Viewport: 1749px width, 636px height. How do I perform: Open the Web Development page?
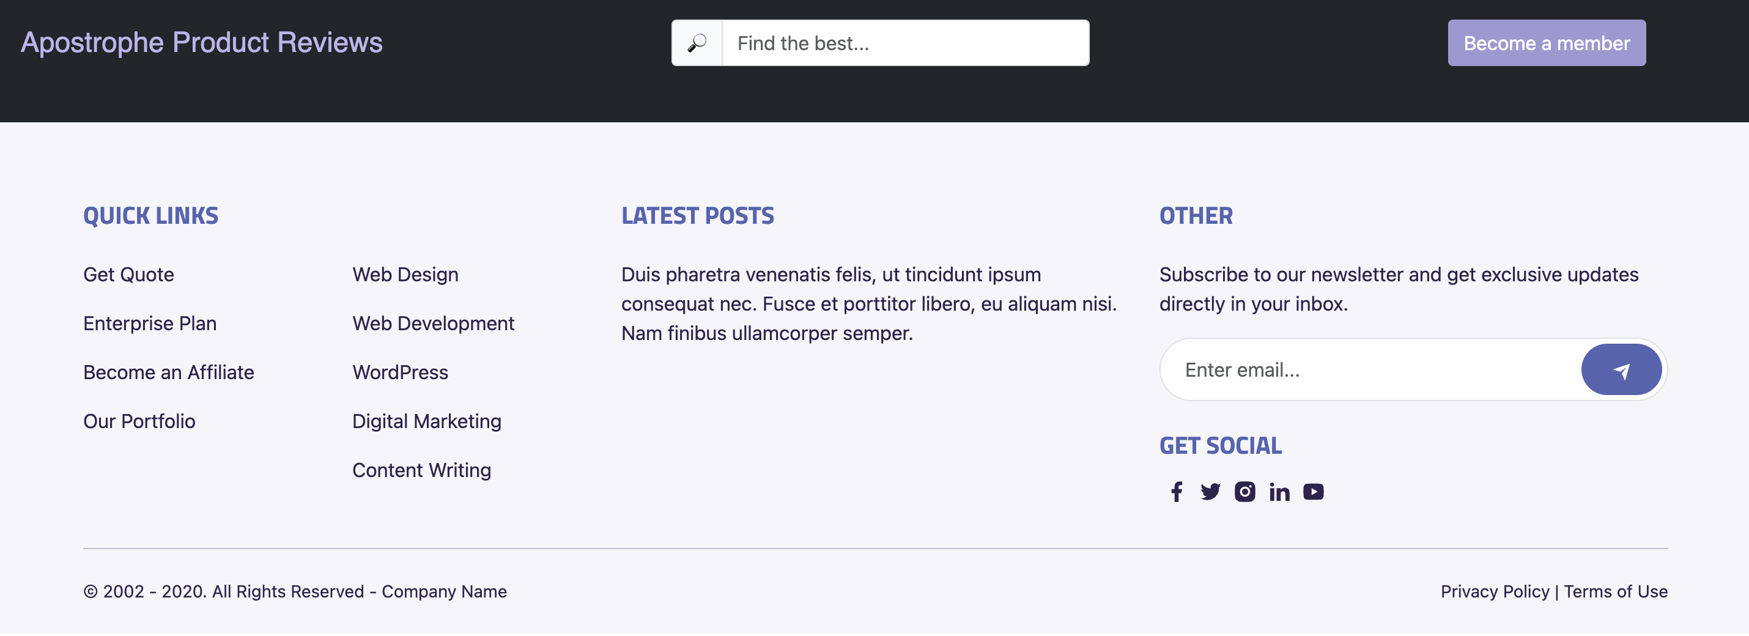coord(433,323)
